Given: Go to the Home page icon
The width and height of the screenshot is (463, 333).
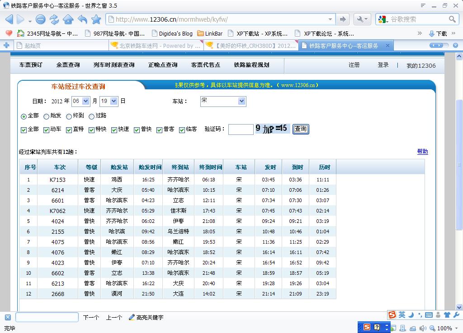Looking at the screenshot, I should [x=68, y=19].
